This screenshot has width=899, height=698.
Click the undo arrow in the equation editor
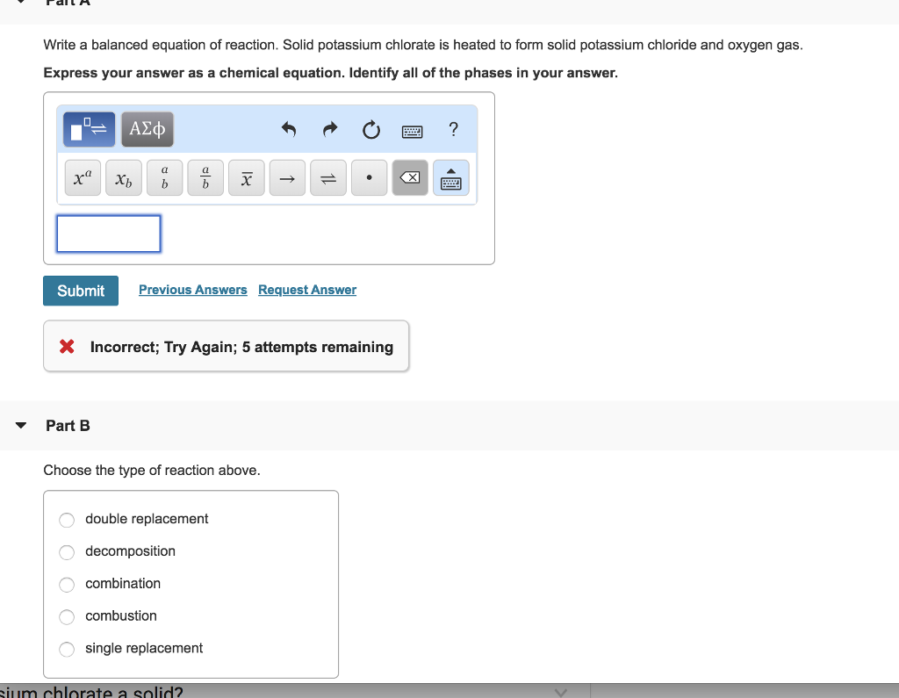pyautogui.click(x=289, y=129)
